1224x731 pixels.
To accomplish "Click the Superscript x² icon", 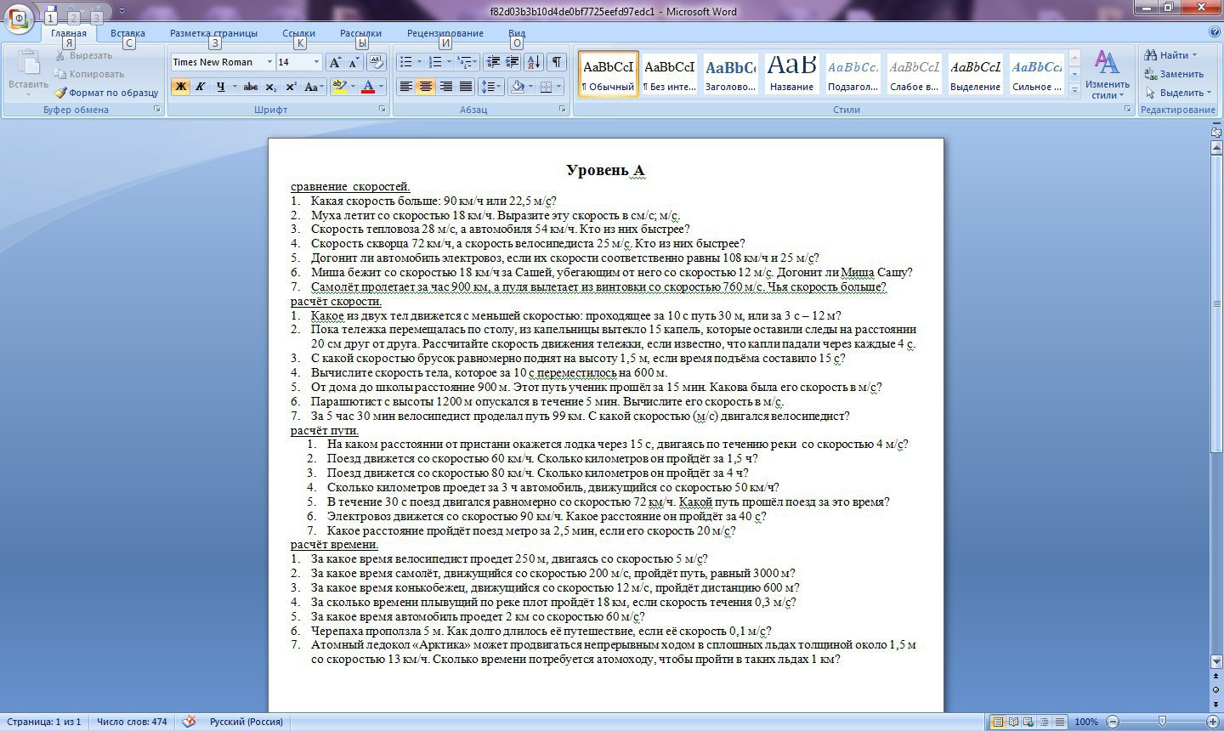I will [x=291, y=87].
